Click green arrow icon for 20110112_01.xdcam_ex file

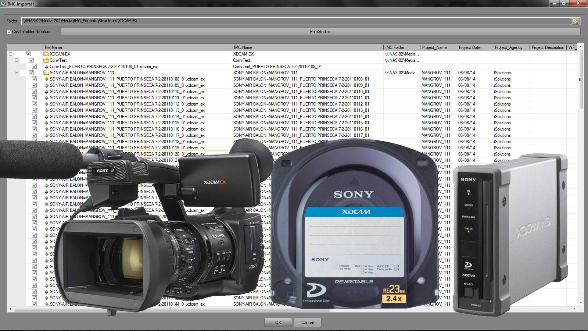point(46,104)
